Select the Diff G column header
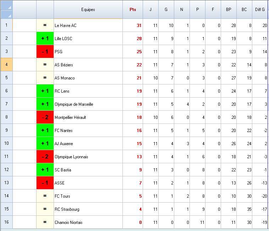 pos(260,10)
